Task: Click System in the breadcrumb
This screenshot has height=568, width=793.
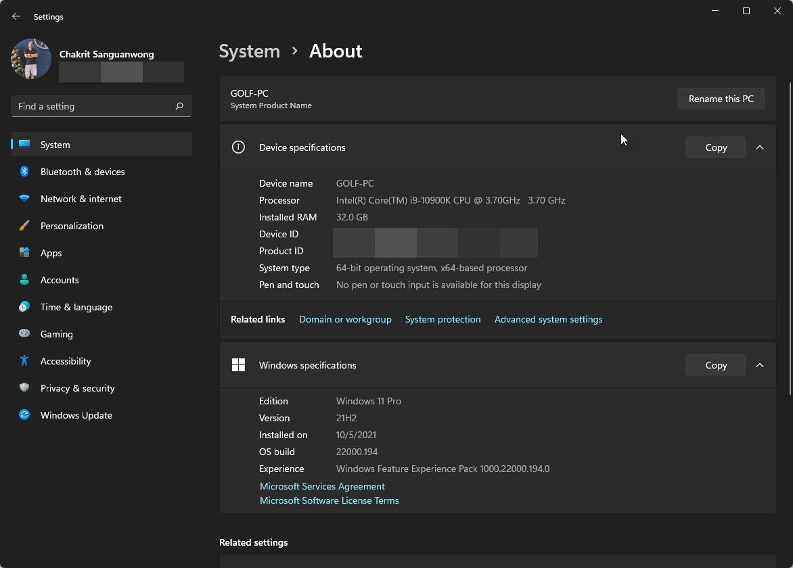Action: 249,51
